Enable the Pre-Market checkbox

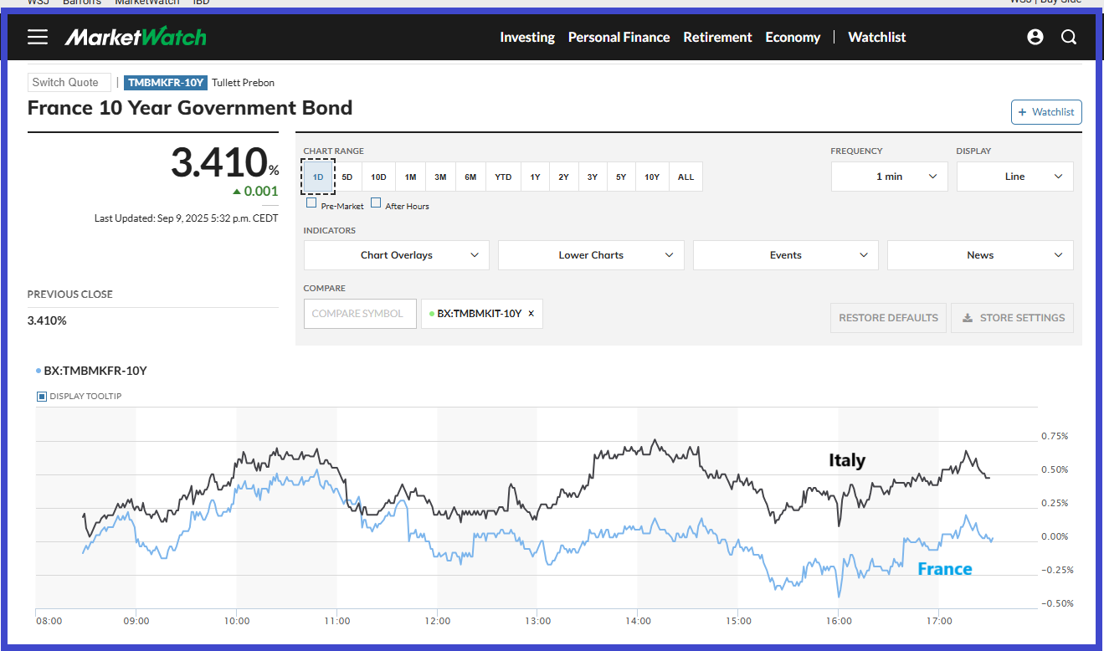pyautogui.click(x=311, y=203)
